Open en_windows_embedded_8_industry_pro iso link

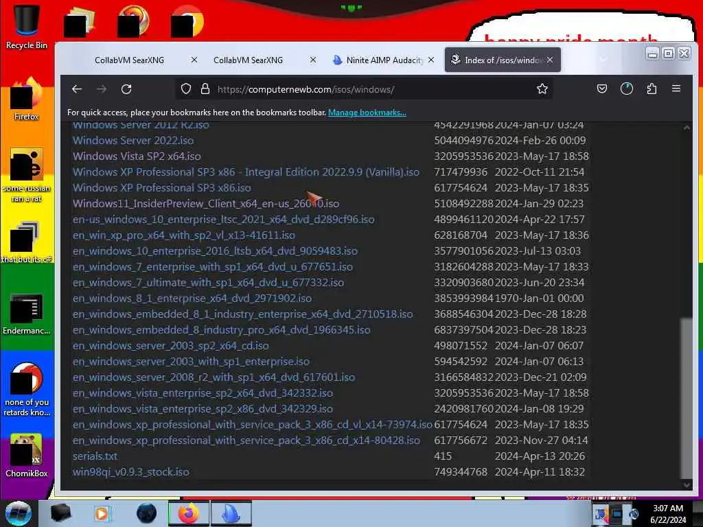click(x=222, y=330)
